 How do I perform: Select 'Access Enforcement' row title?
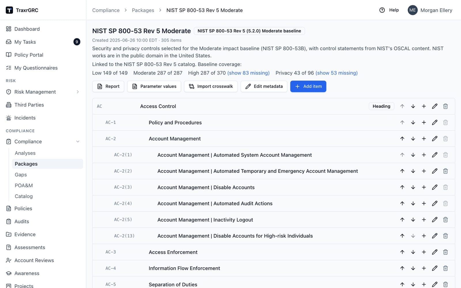(x=173, y=252)
